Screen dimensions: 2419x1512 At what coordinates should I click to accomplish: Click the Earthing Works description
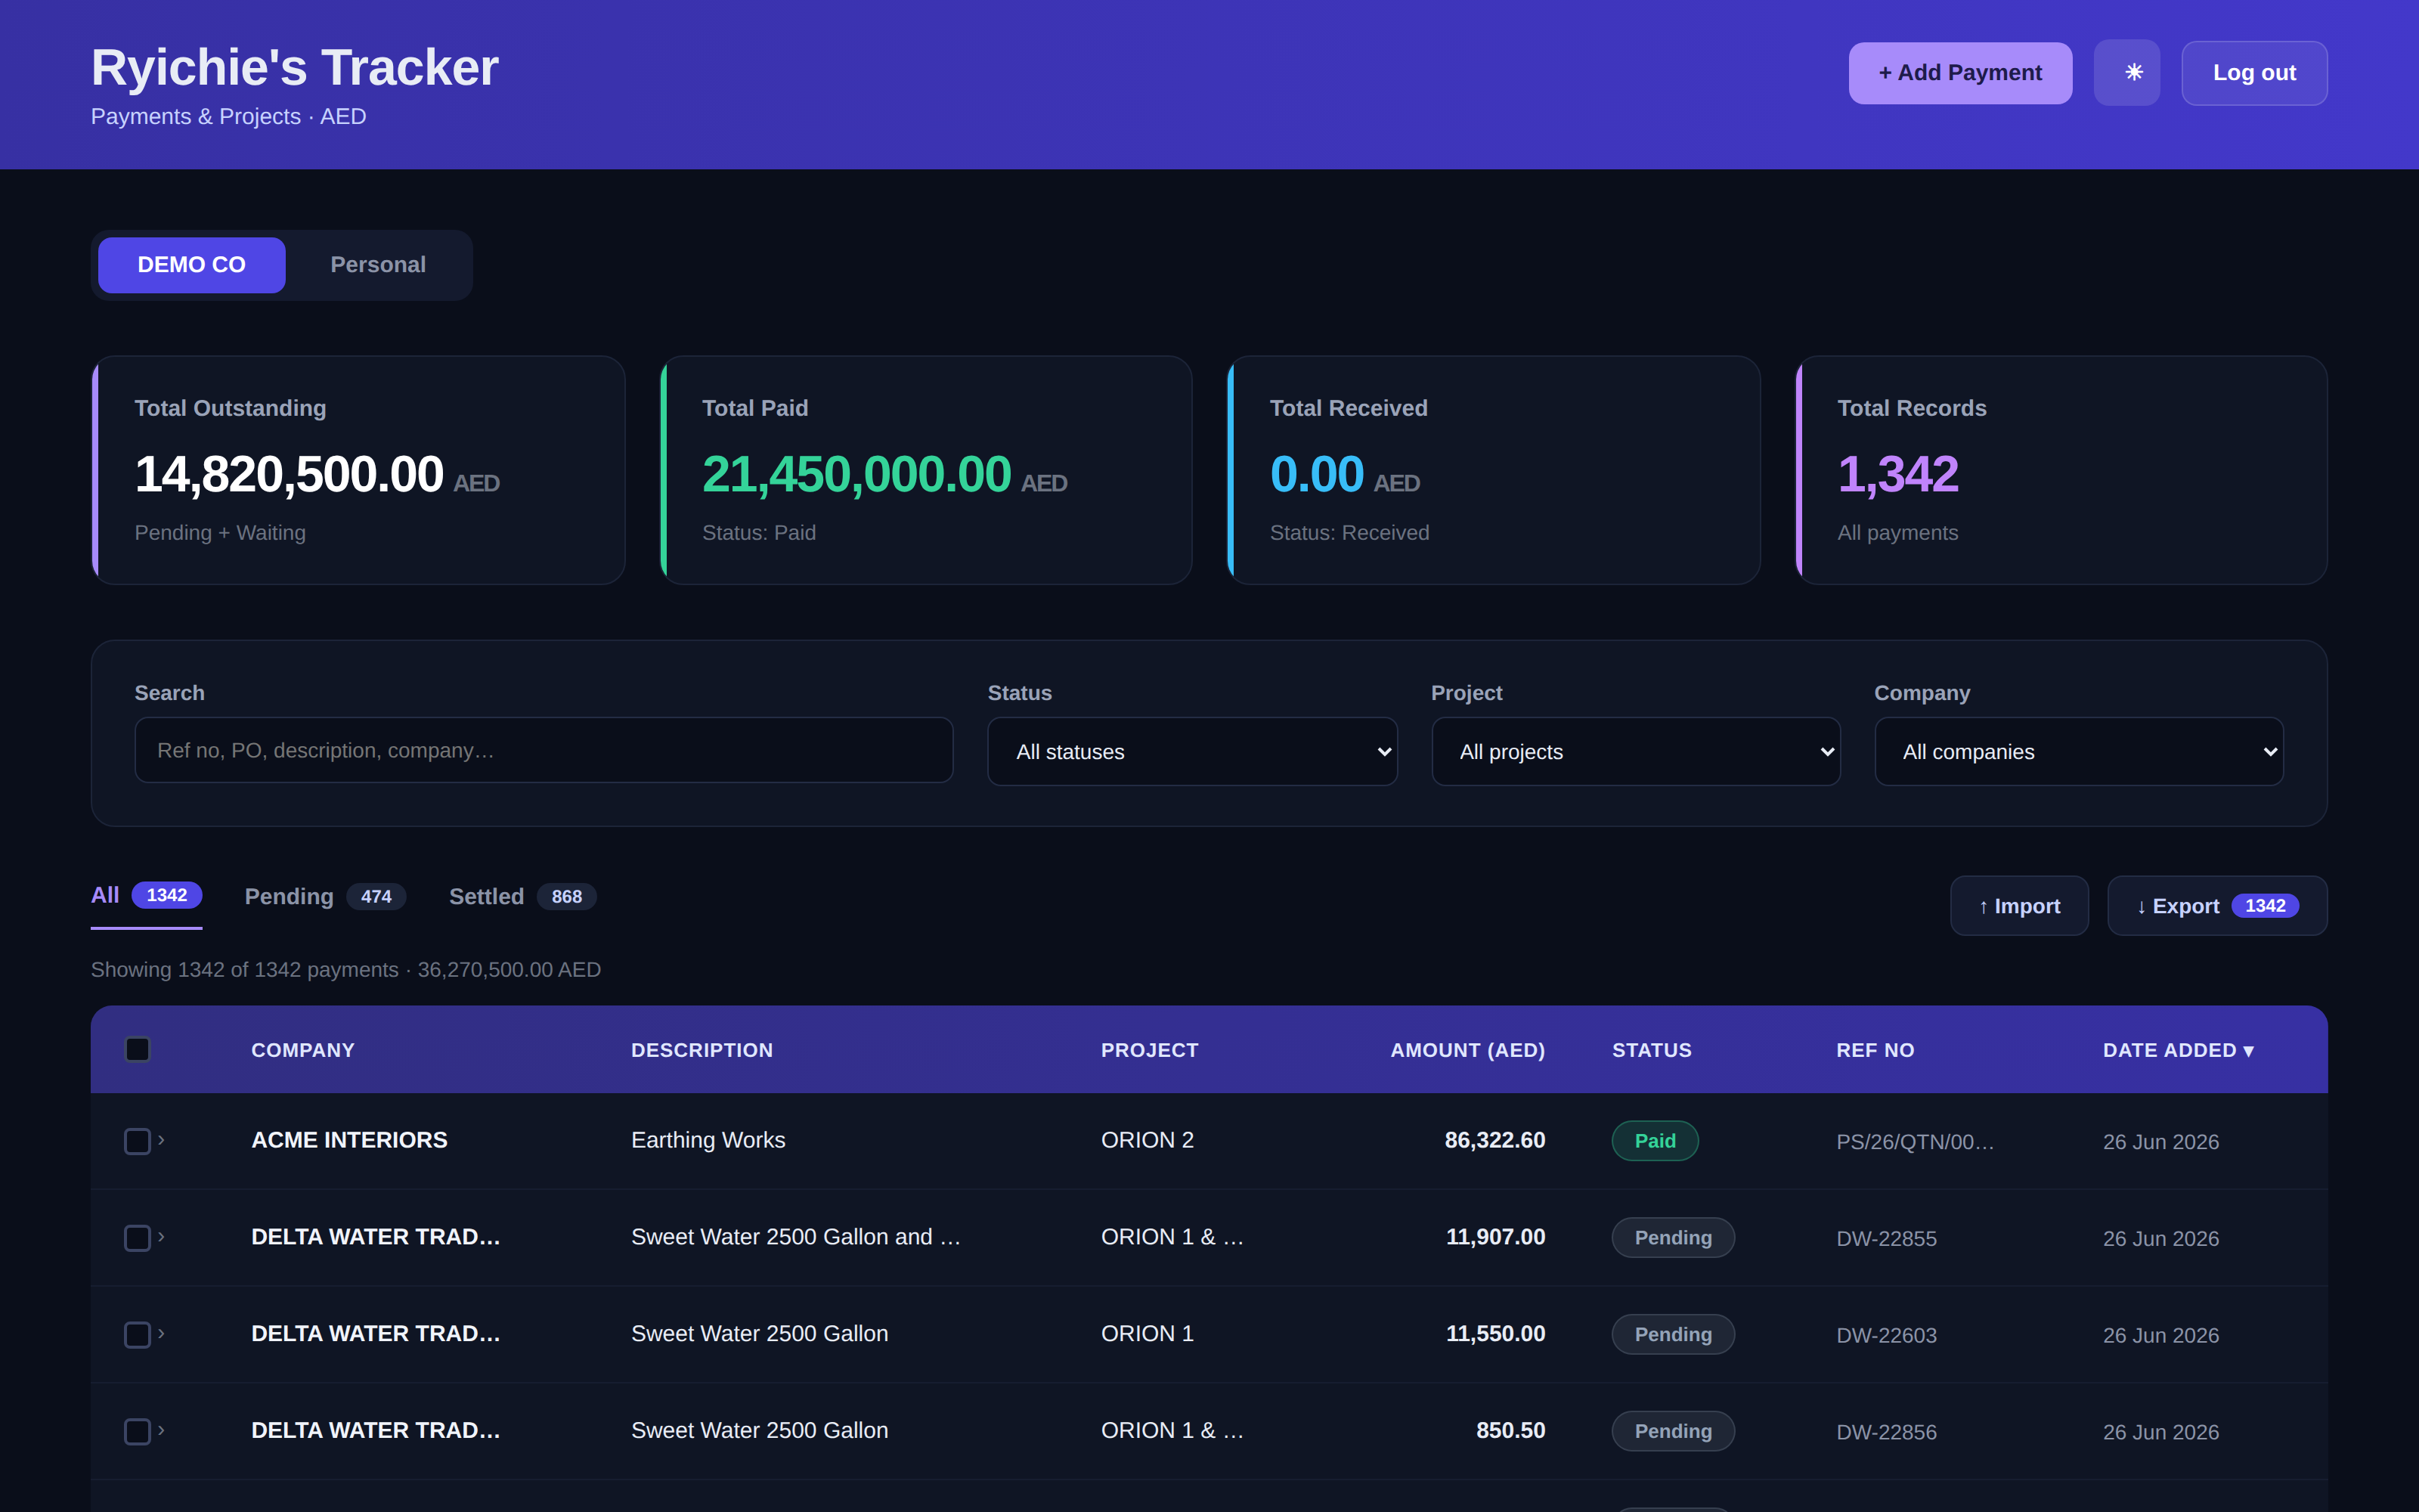point(708,1140)
